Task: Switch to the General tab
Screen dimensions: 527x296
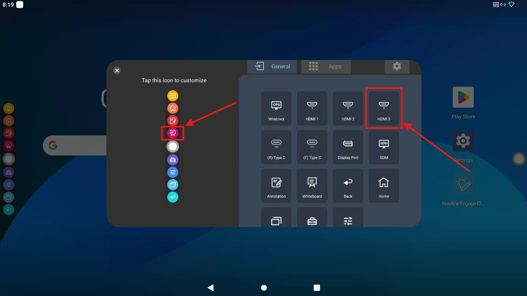Action: (272, 67)
